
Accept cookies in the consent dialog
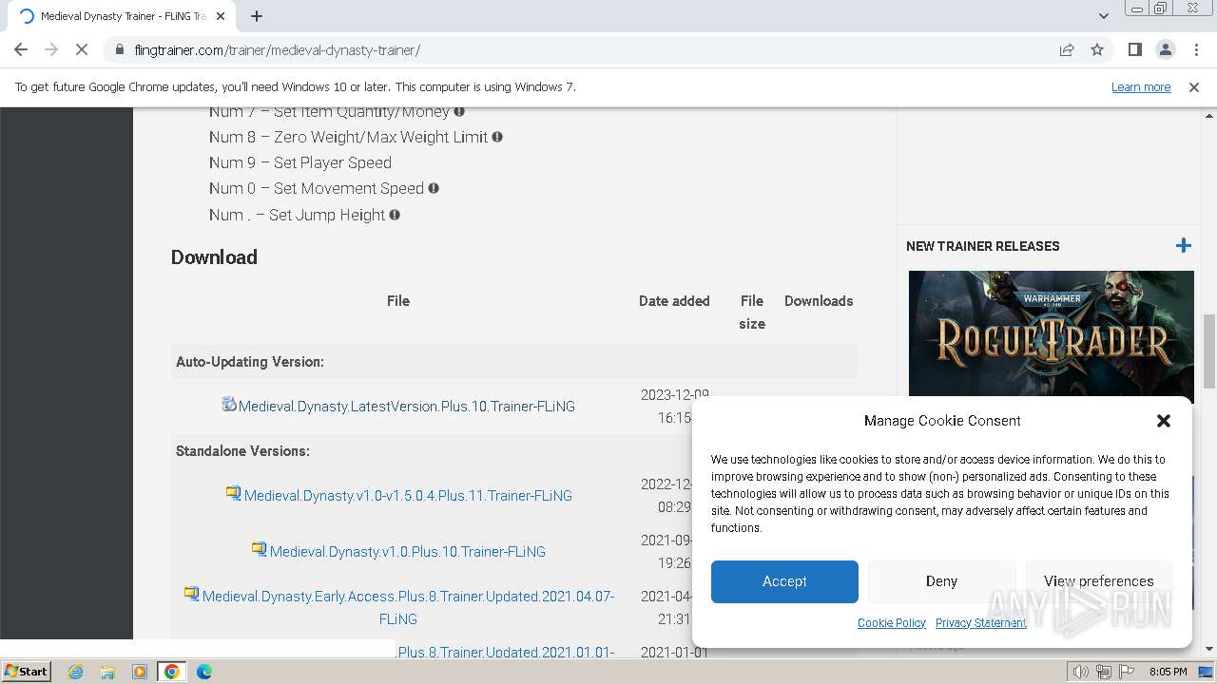784,581
